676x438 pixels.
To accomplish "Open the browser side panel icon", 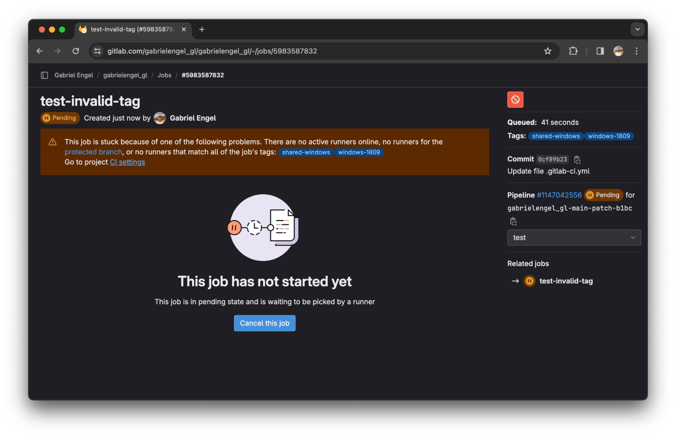I will tap(599, 51).
